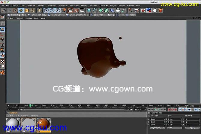The image size is (201, 134).
Task: Go to end of animation
Action: [165, 110]
